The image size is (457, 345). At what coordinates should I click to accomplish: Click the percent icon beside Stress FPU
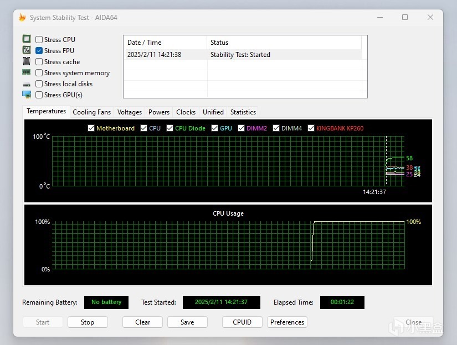pos(27,50)
